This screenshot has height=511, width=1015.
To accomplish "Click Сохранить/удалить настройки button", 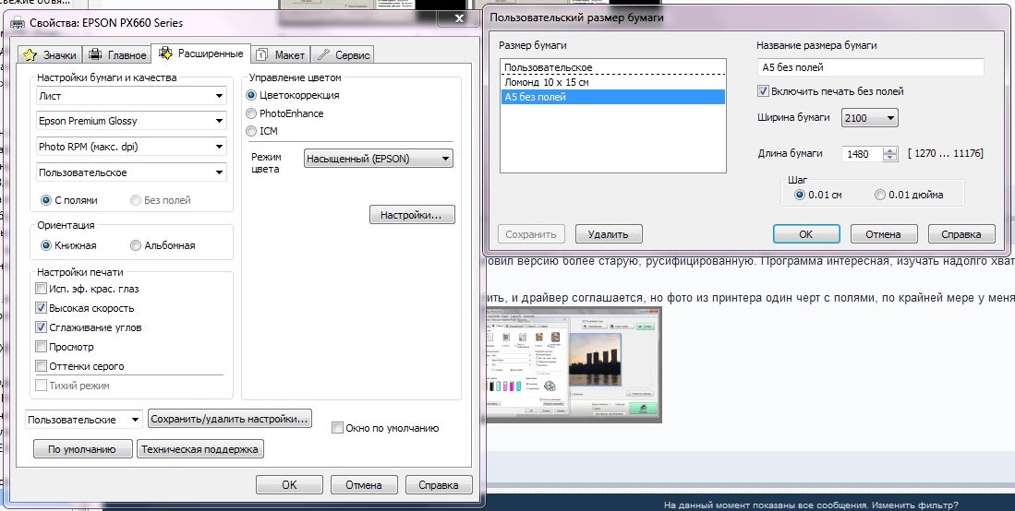I will [229, 419].
